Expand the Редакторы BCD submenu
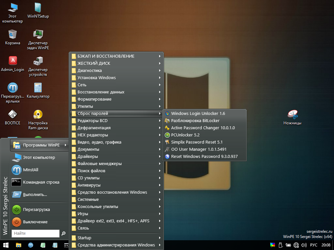This screenshot has width=334, height=250. [116, 121]
